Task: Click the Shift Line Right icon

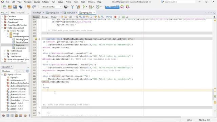Action: (111, 17)
